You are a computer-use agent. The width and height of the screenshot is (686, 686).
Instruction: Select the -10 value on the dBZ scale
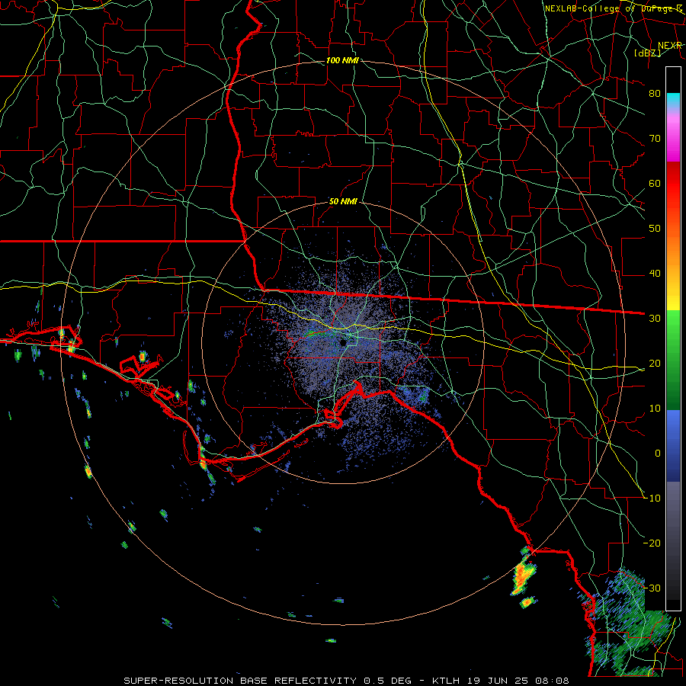tap(652, 498)
